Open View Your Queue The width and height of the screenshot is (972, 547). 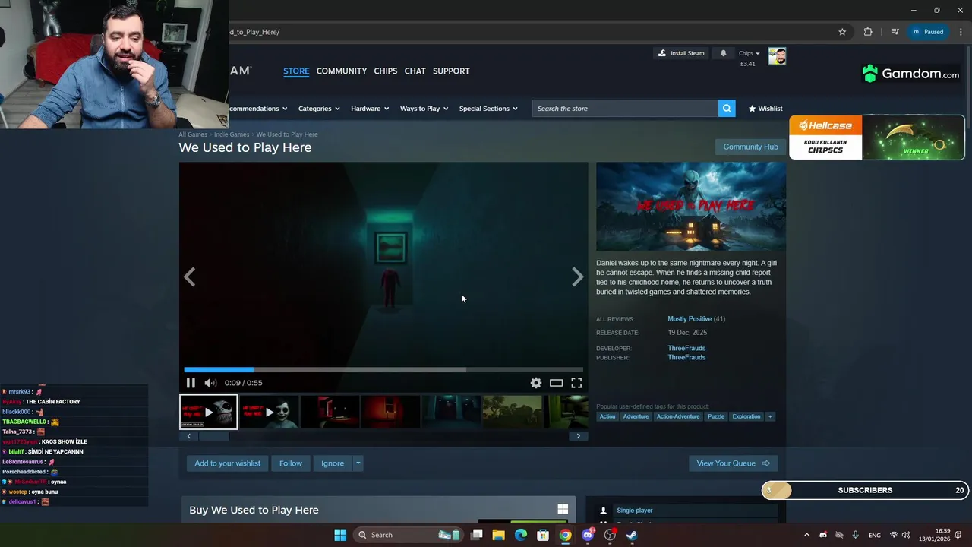point(733,463)
